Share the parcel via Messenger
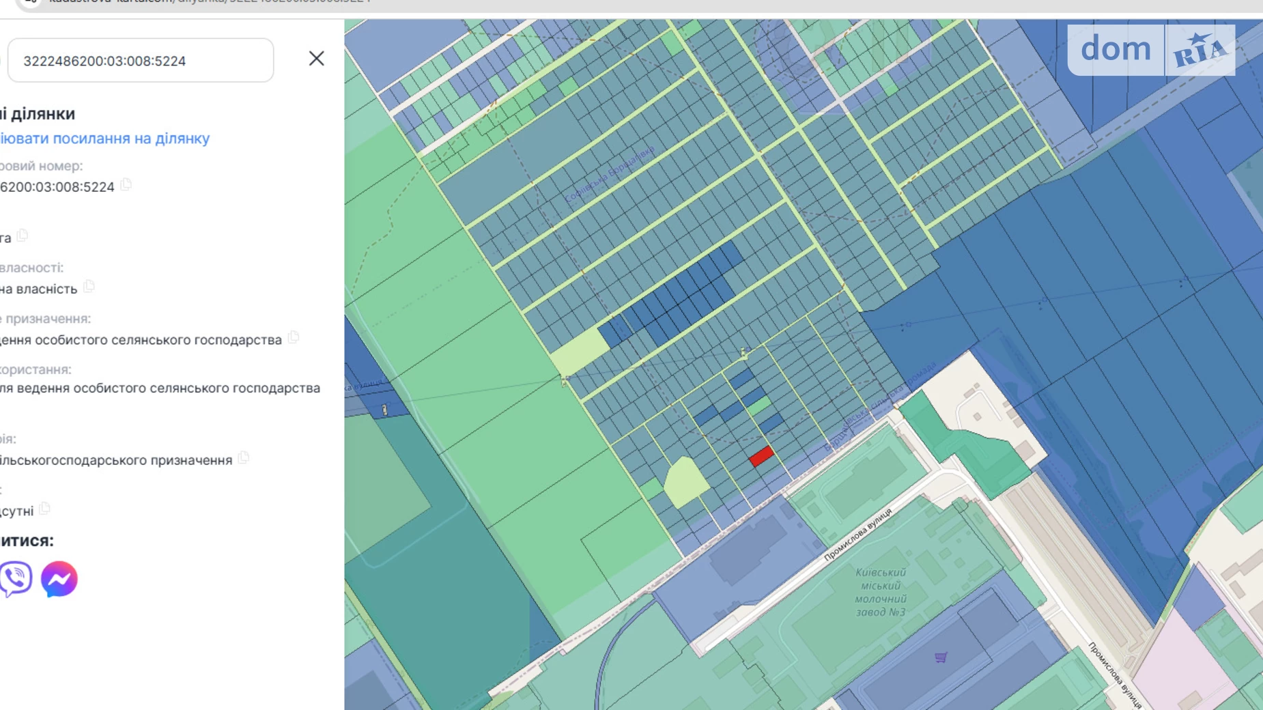 [59, 579]
